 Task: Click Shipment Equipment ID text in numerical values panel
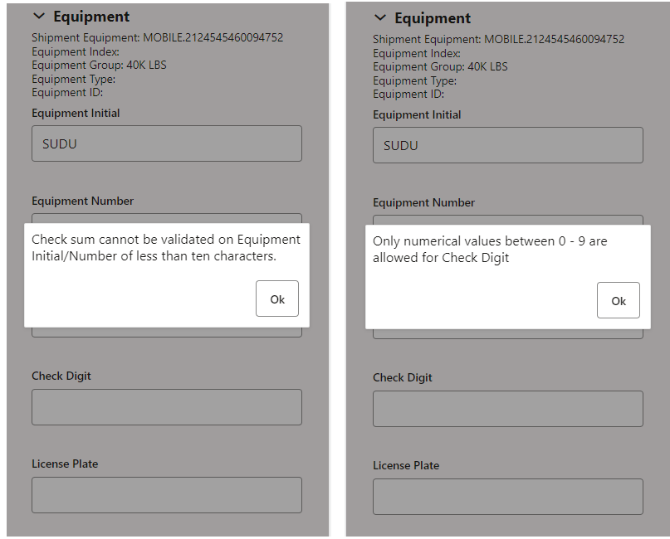tap(498, 40)
